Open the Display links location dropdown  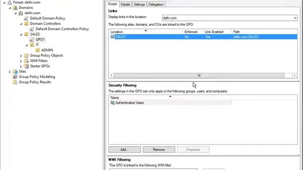[x=295, y=18]
